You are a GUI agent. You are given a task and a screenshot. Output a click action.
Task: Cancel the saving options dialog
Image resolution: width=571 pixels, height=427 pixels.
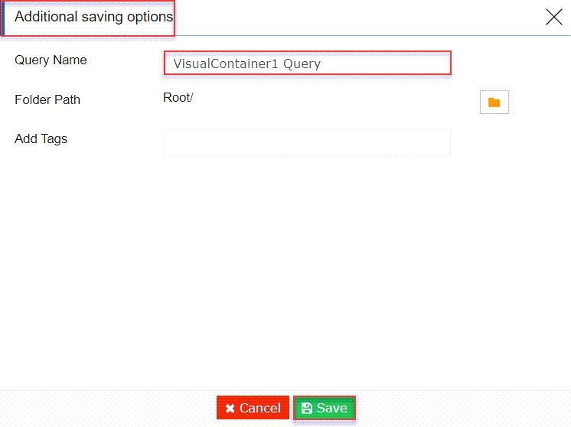click(253, 408)
